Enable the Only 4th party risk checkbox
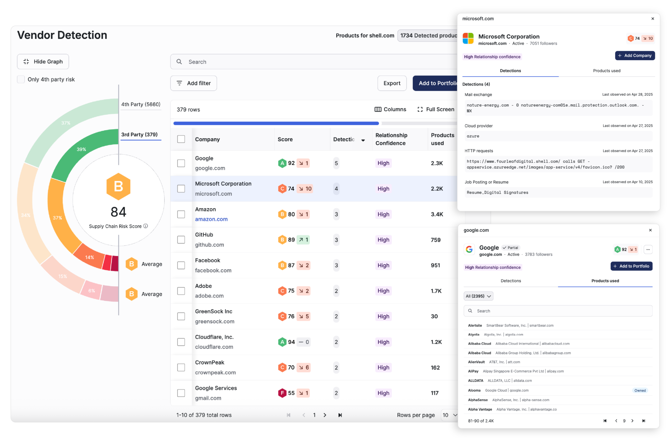Screen dimensions: 671x448 click(21, 79)
